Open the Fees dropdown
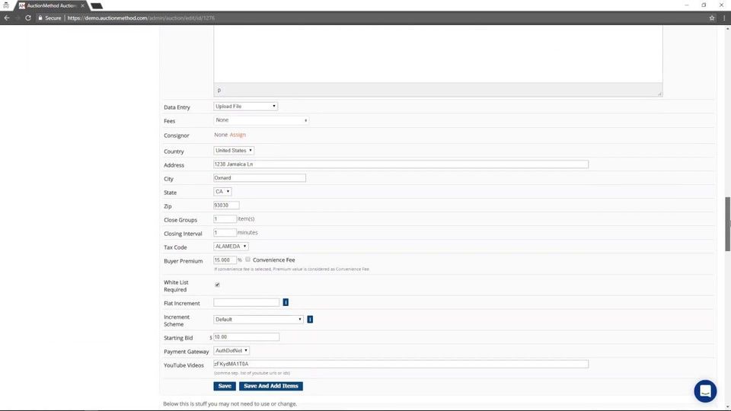This screenshot has width=731, height=411. point(261,120)
